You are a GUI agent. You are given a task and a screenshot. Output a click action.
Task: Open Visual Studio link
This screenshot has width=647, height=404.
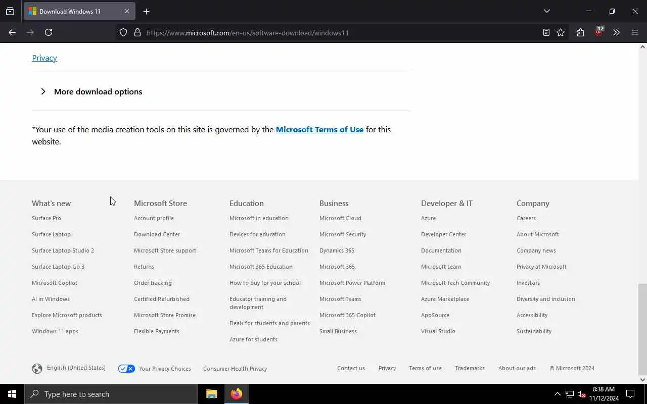438,331
